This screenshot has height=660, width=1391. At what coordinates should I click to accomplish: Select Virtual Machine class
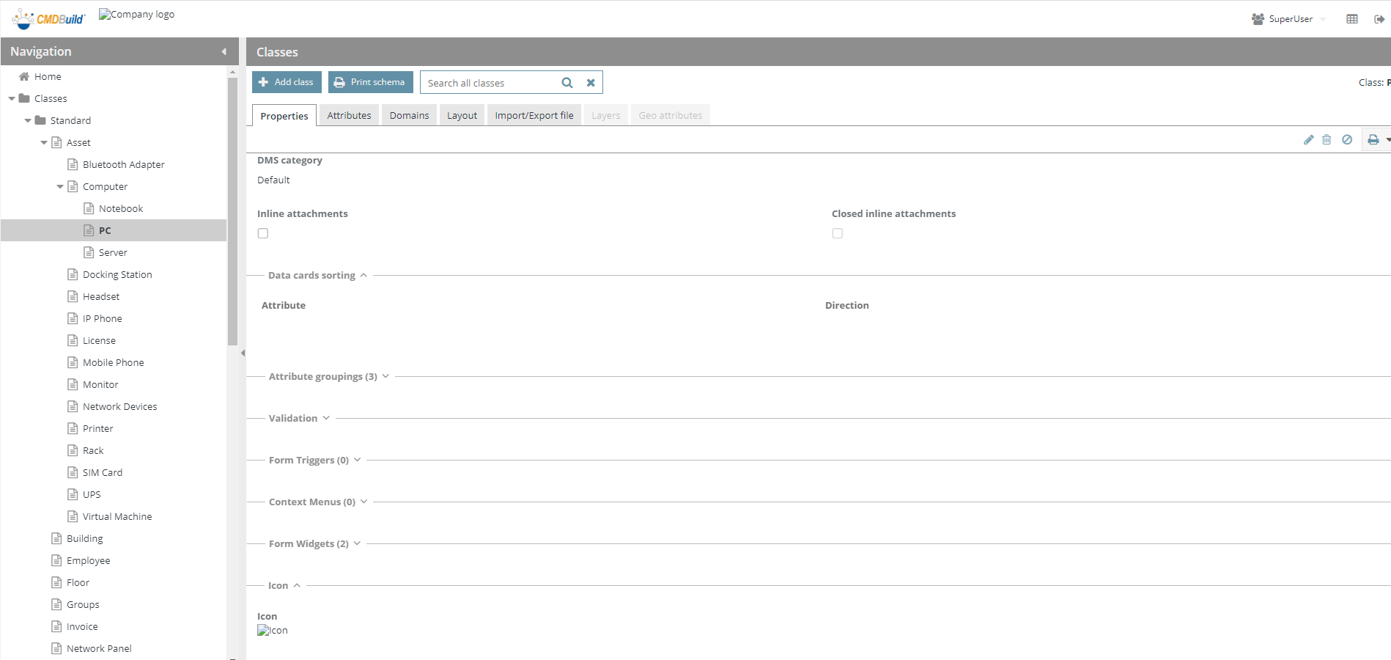(x=117, y=516)
